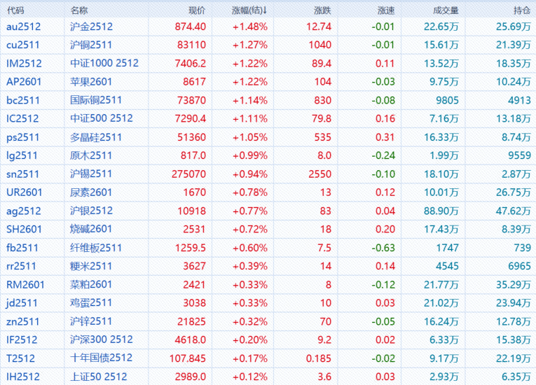Sort by the 代码 column header

[15, 10]
